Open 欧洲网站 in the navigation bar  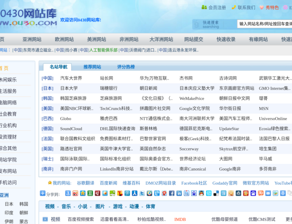coord(64,39)
